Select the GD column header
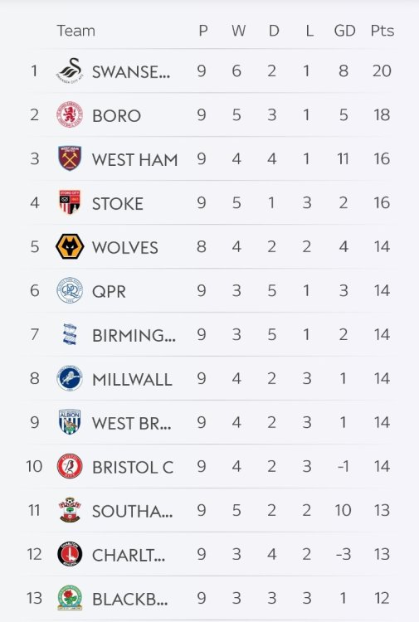 344,31
